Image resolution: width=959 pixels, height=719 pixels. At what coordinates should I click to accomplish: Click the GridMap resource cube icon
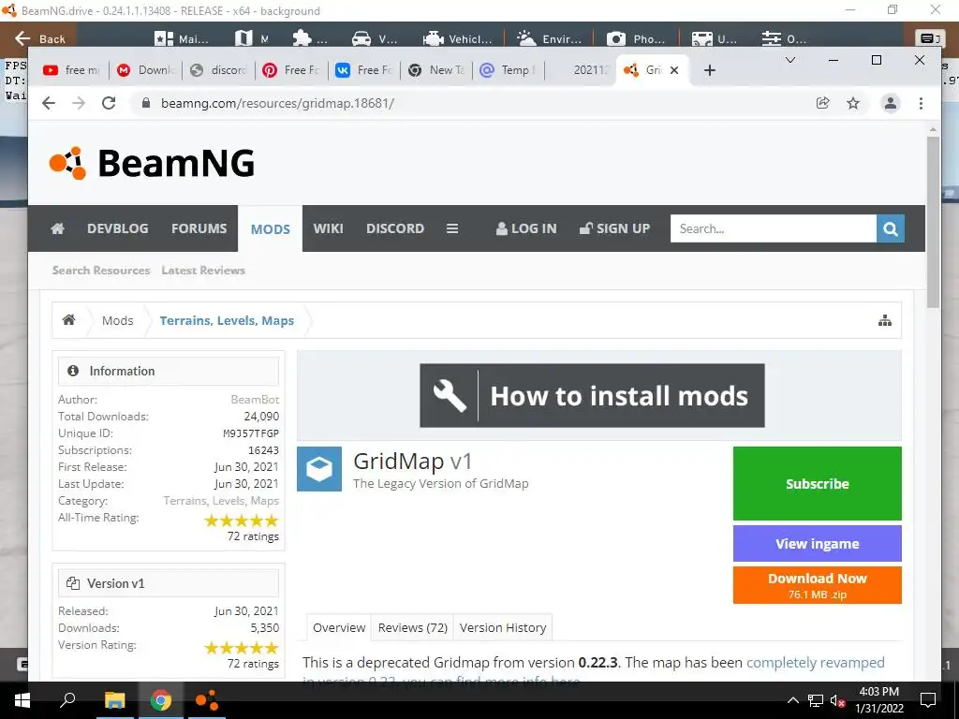[x=319, y=469]
